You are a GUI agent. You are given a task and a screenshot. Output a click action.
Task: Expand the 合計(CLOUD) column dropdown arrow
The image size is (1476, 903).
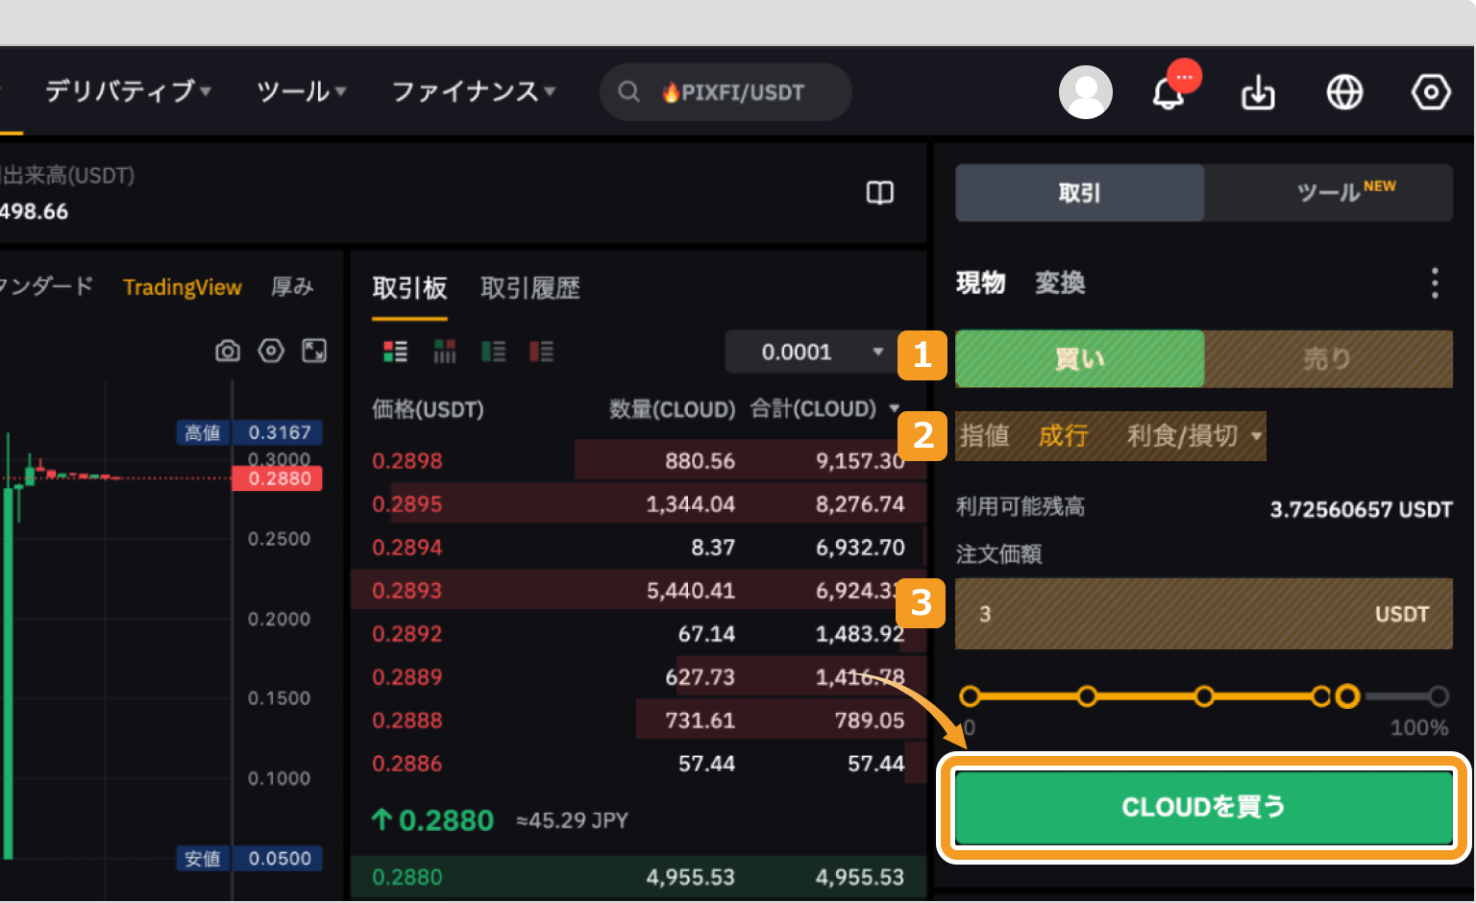coord(894,409)
